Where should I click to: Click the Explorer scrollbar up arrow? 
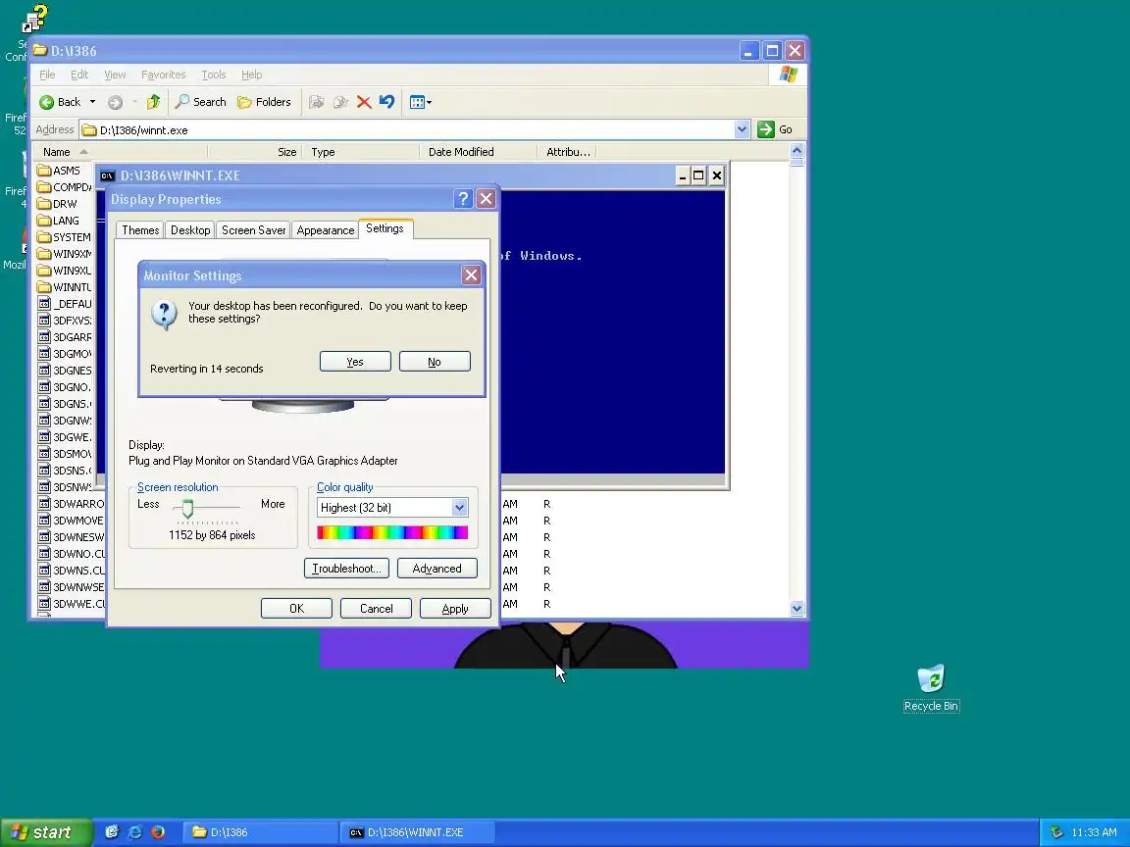pyautogui.click(x=797, y=151)
